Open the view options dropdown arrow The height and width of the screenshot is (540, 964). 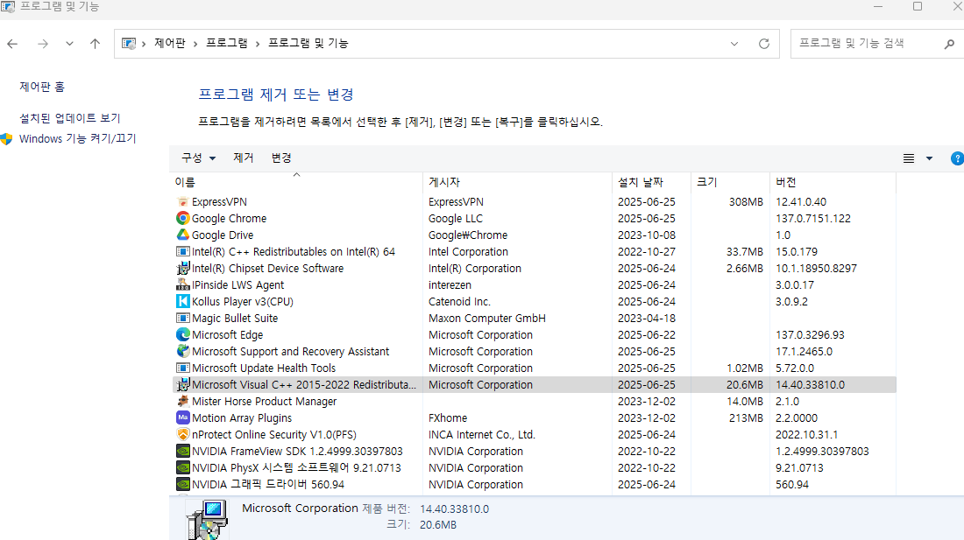931,158
